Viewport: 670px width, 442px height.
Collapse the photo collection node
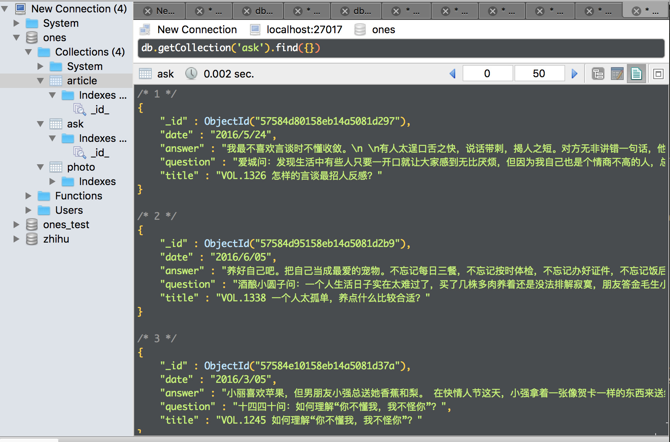(40, 167)
